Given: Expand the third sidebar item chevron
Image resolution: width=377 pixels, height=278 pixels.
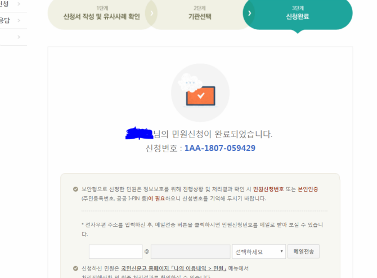Looking at the screenshot, I should [19, 37].
